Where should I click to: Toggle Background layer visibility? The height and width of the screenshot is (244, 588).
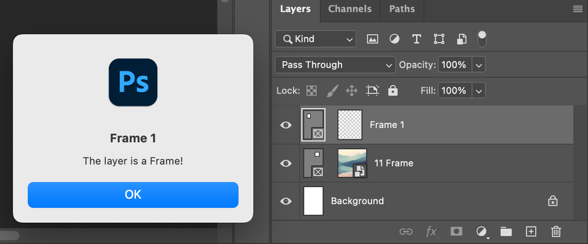tap(286, 201)
